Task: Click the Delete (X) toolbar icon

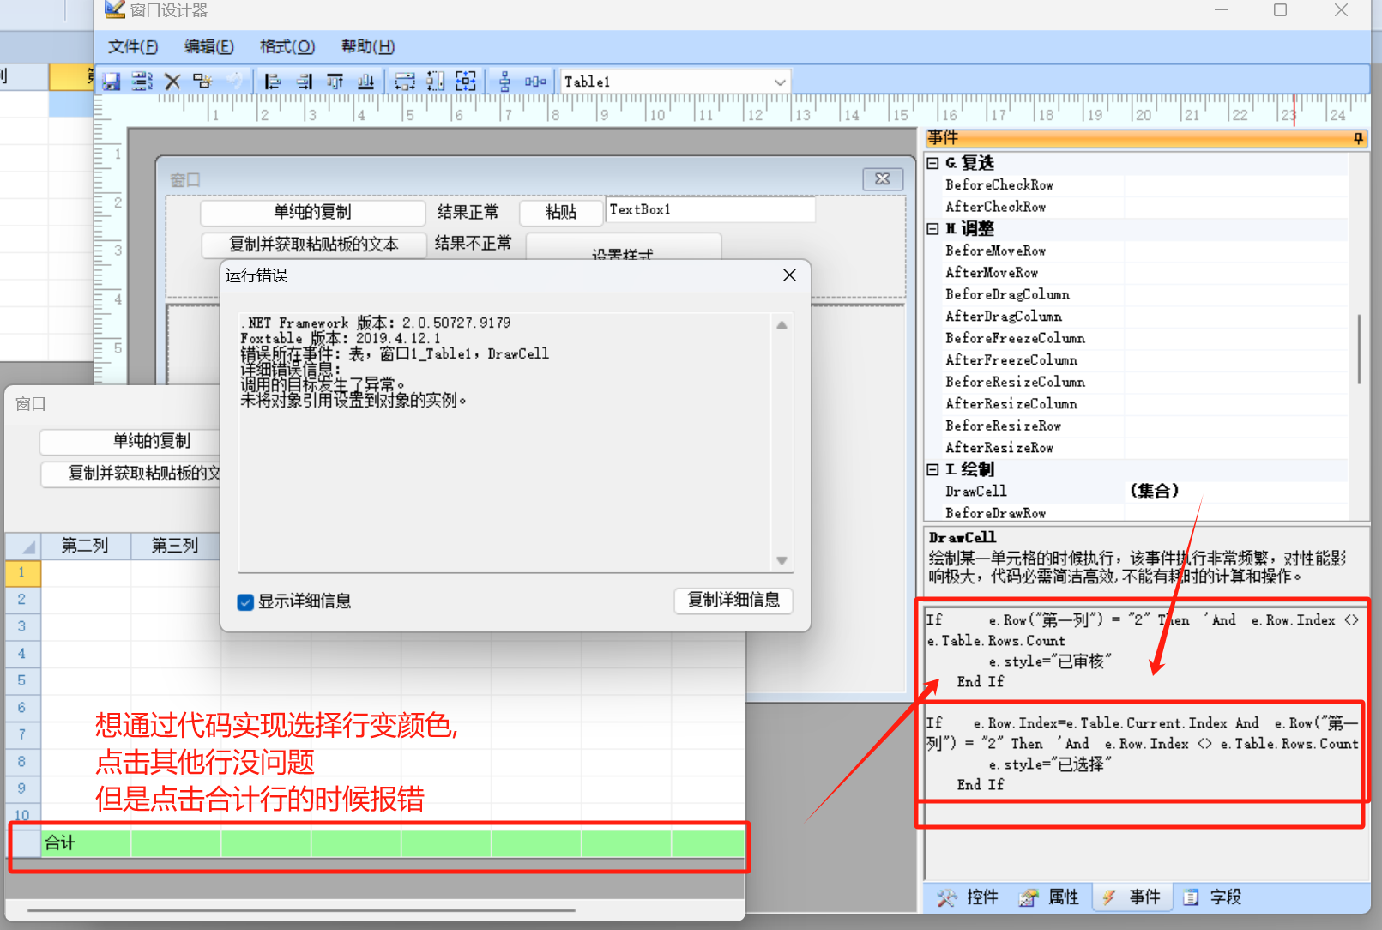Action: pos(172,82)
